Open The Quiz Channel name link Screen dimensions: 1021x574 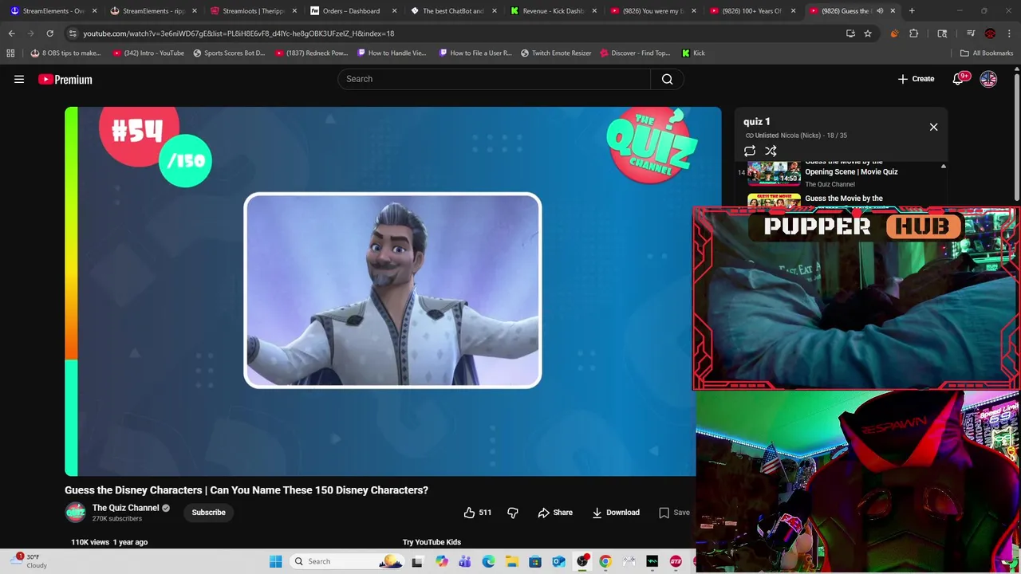125,508
